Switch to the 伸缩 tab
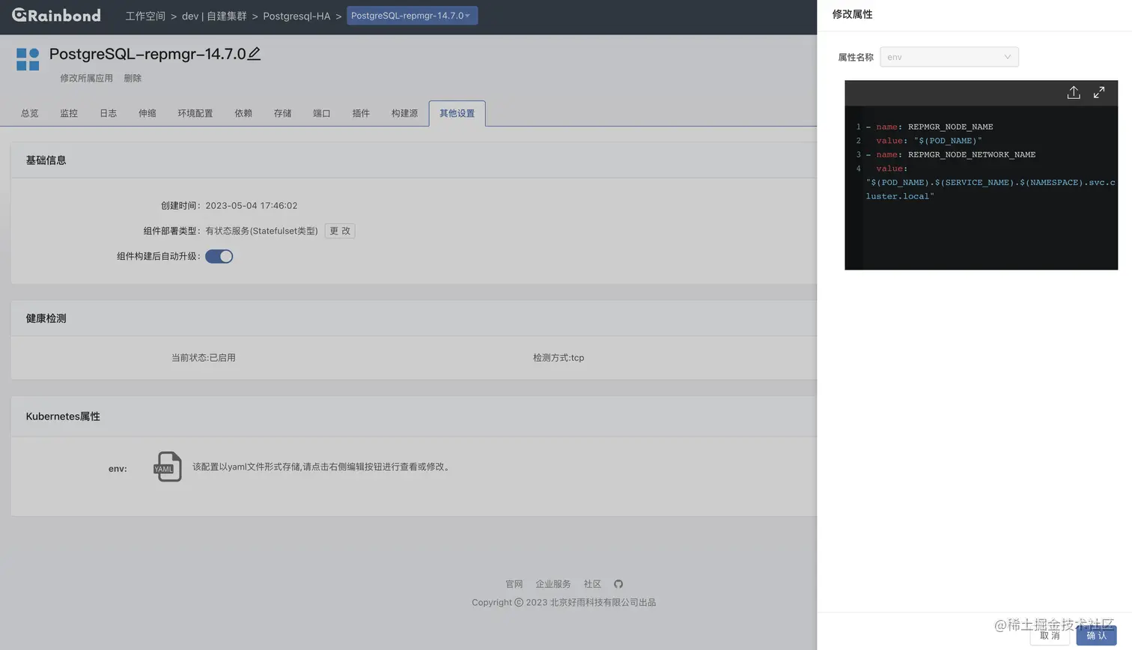The width and height of the screenshot is (1132, 650). (147, 113)
